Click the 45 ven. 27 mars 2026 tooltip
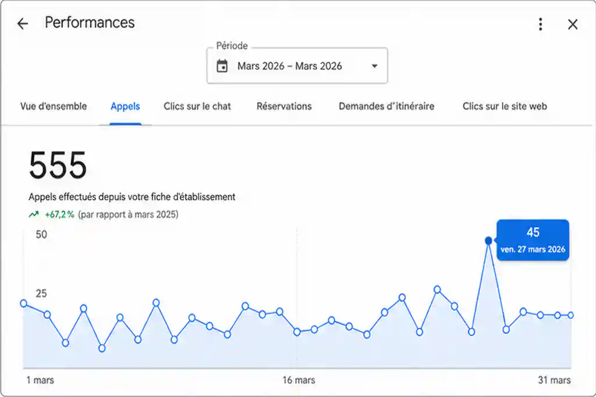Viewport: 596px width, 397px height. pyautogui.click(x=533, y=240)
